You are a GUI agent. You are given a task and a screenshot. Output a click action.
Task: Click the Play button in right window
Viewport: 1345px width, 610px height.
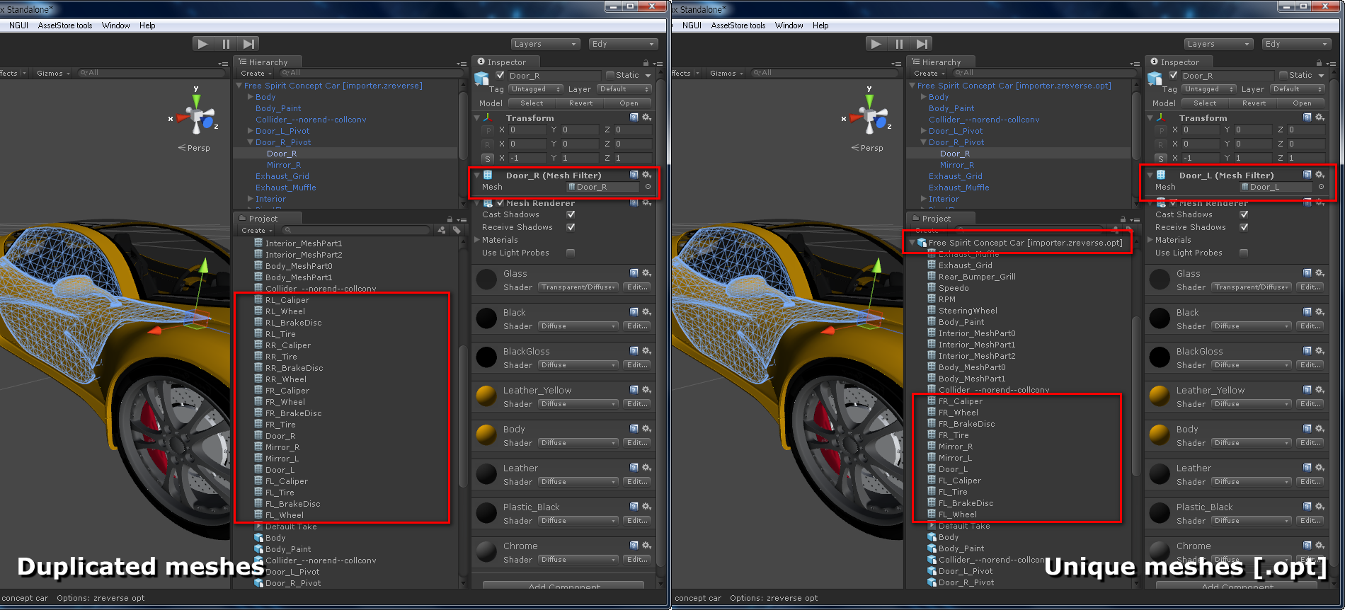pos(876,44)
